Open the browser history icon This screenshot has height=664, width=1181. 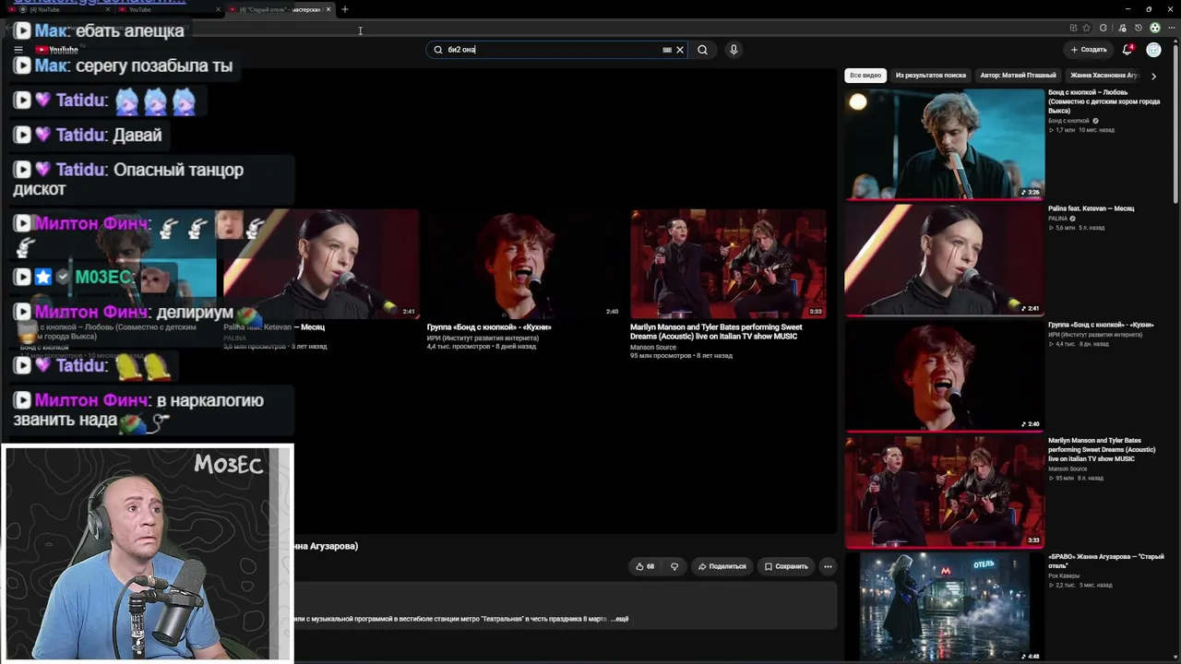click(x=1139, y=29)
